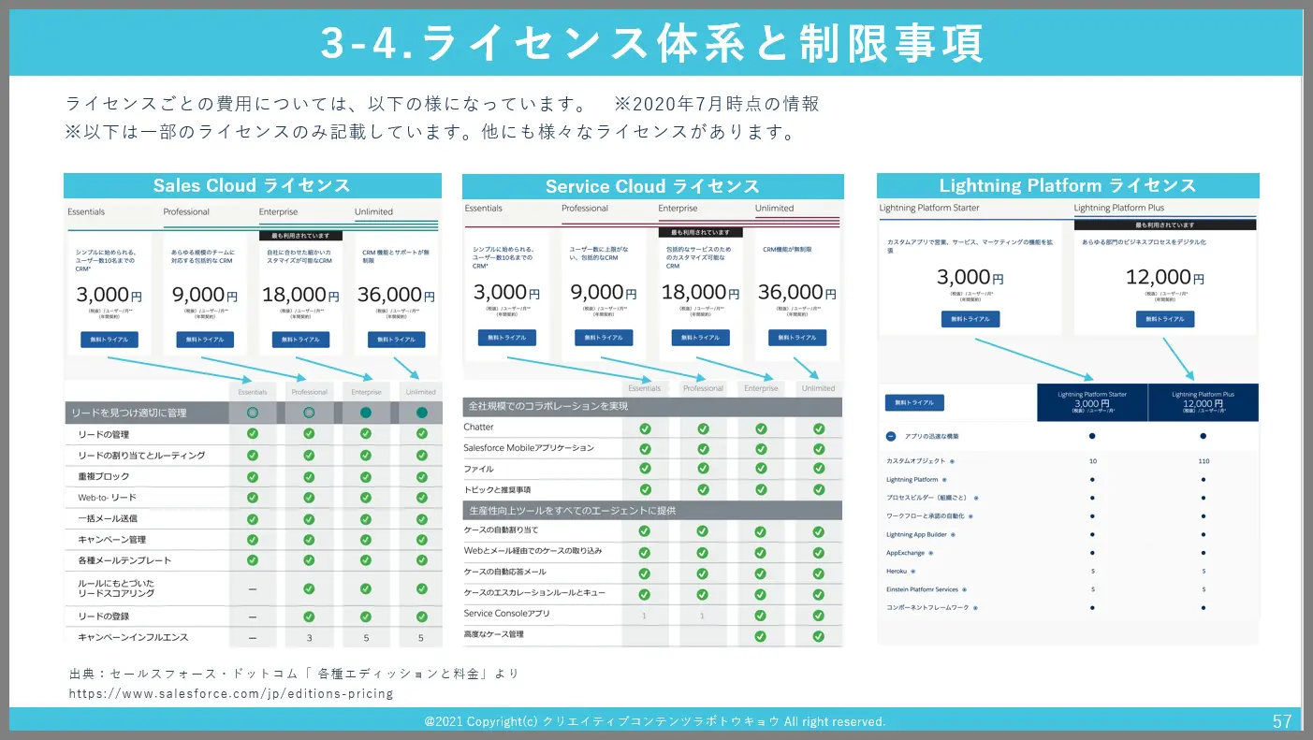
Task: Click Professional check mark in Salesforce Mobileアプリケーション row
Action: pyautogui.click(x=703, y=448)
